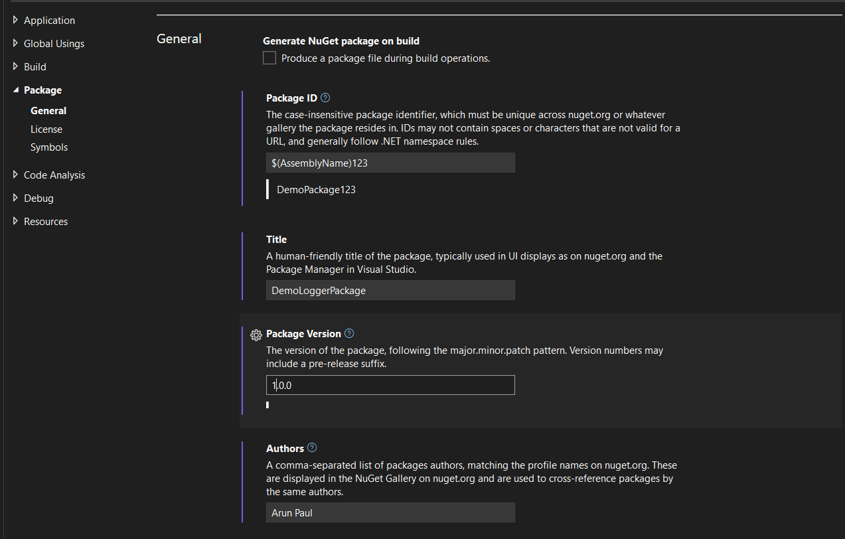Click the Package Version text box
Viewport: 845px width, 539px height.
pyautogui.click(x=390, y=386)
